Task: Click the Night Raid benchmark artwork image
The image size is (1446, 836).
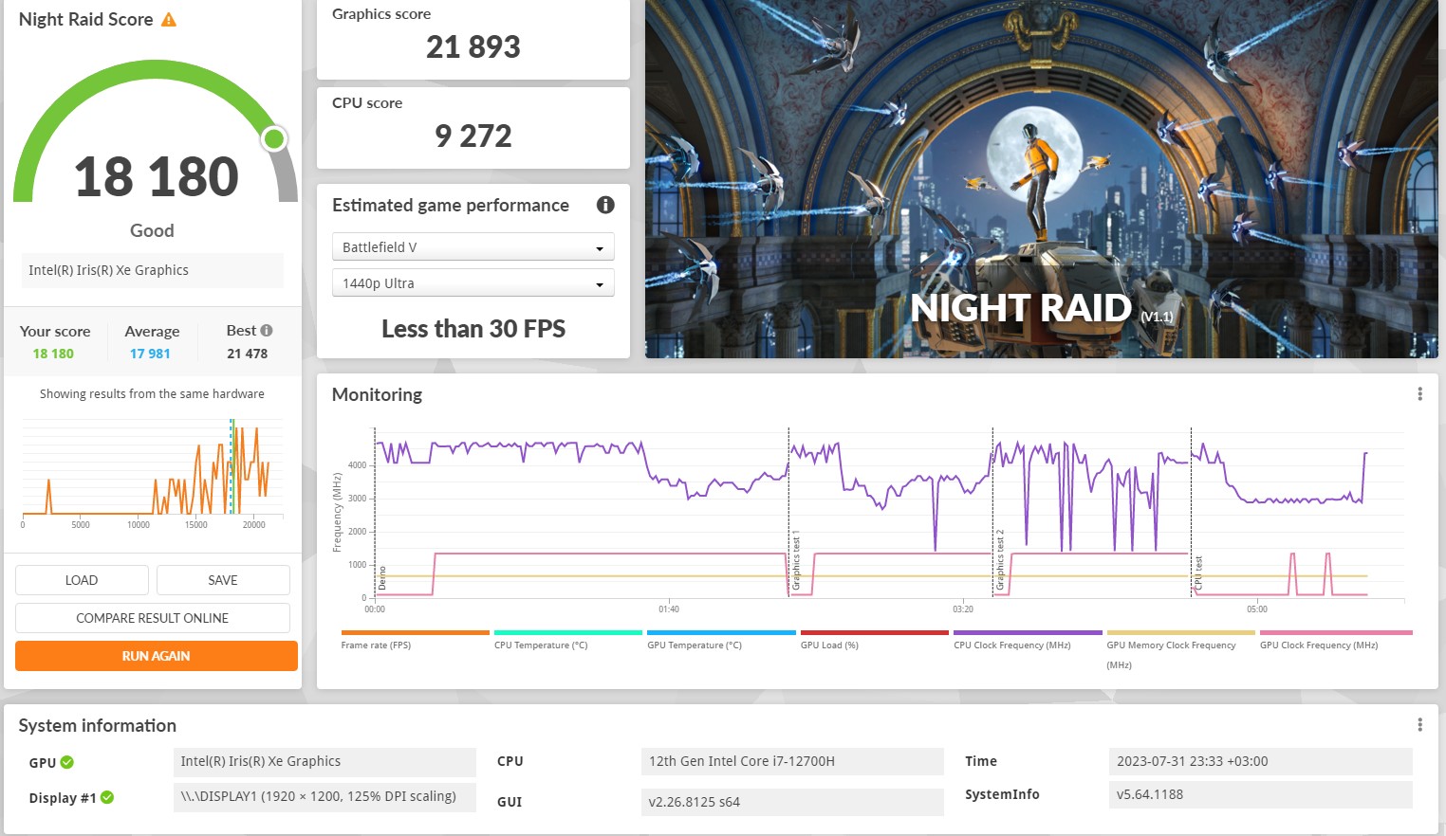Action: 1042,179
